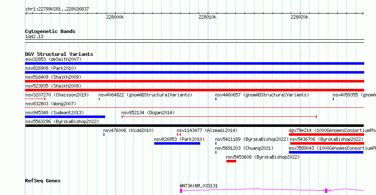Click the right arrow of the ruler
The height and width of the screenshot is (195, 376).
point(363,14)
